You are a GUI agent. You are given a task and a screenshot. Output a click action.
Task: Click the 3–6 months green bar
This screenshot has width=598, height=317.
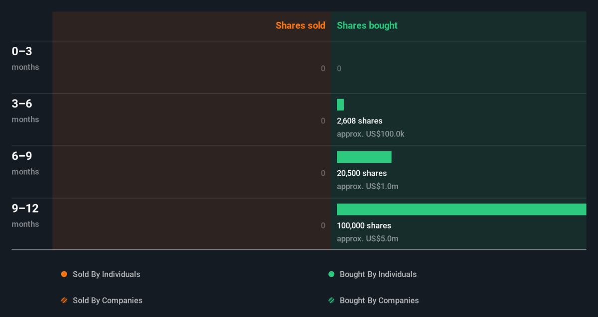[x=340, y=105]
